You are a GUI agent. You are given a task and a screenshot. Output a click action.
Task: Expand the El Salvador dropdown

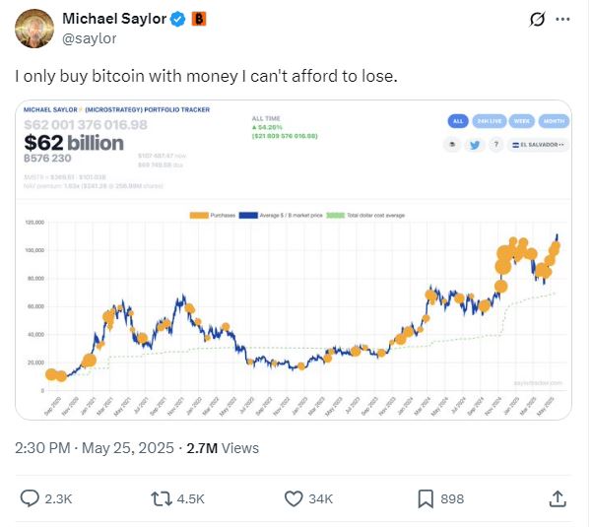(538, 145)
